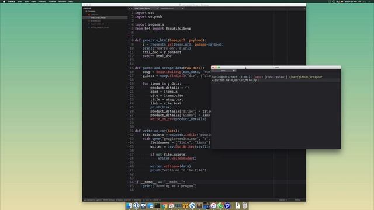
Task: Open iTunes from the dock
Action: point(213,205)
